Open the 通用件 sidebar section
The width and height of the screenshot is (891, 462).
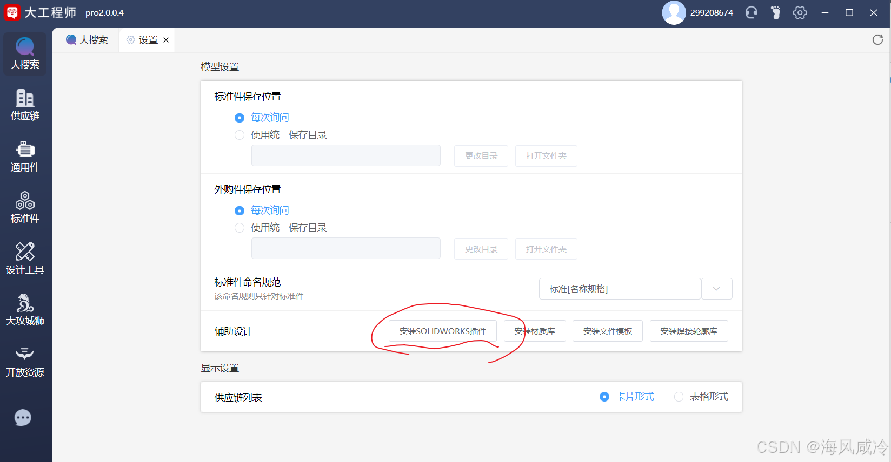(25, 157)
